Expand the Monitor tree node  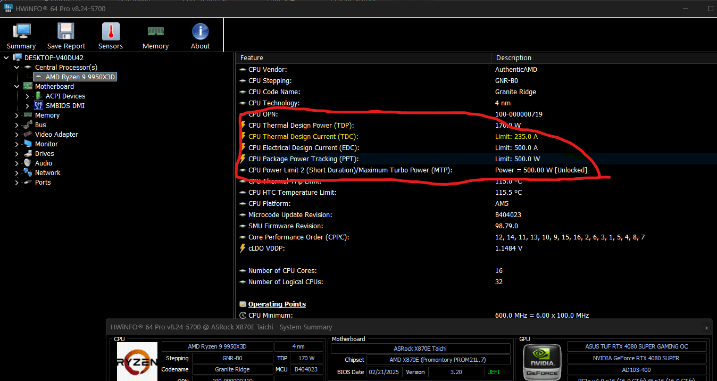pyautogui.click(x=17, y=144)
